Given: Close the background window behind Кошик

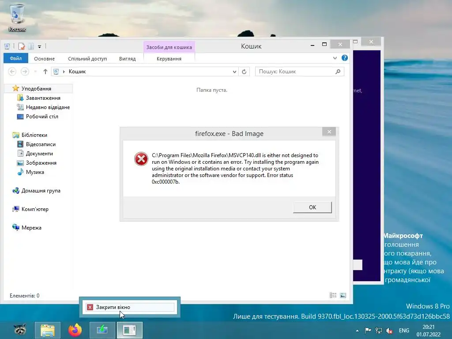Looking at the screenshot, I should 371,42.
